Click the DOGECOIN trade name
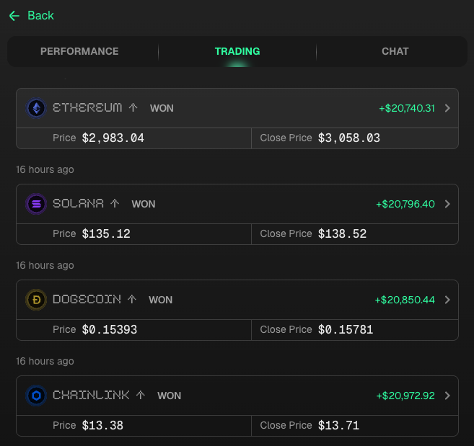 87,299
